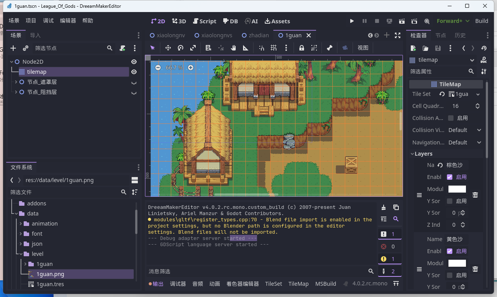
Task: Open the 调试 menu
Action: tap(48, 21)
